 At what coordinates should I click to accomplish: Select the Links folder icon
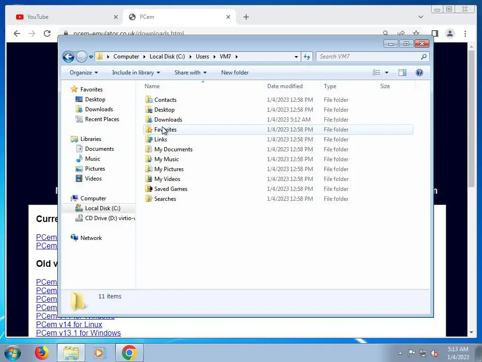point(149,139)
